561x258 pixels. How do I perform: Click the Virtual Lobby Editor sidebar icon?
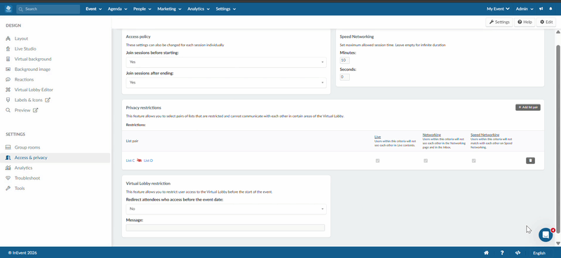[8, 90]
